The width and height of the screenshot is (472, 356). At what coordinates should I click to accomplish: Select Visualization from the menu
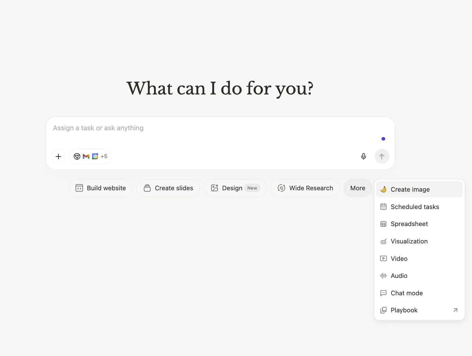pos(409,241)
